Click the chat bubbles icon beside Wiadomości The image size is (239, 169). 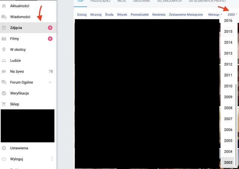click(4, 17)
